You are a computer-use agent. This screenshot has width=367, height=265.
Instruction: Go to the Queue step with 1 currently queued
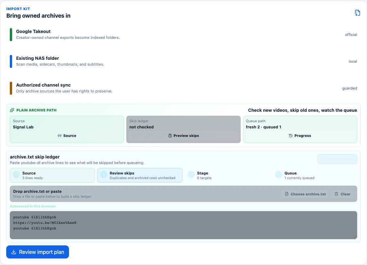315,175
